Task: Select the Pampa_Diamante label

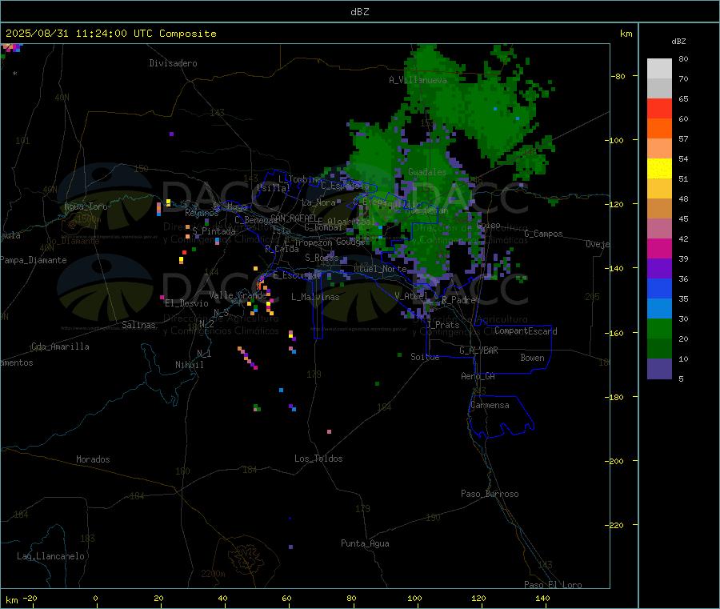Action: (34, 260)
